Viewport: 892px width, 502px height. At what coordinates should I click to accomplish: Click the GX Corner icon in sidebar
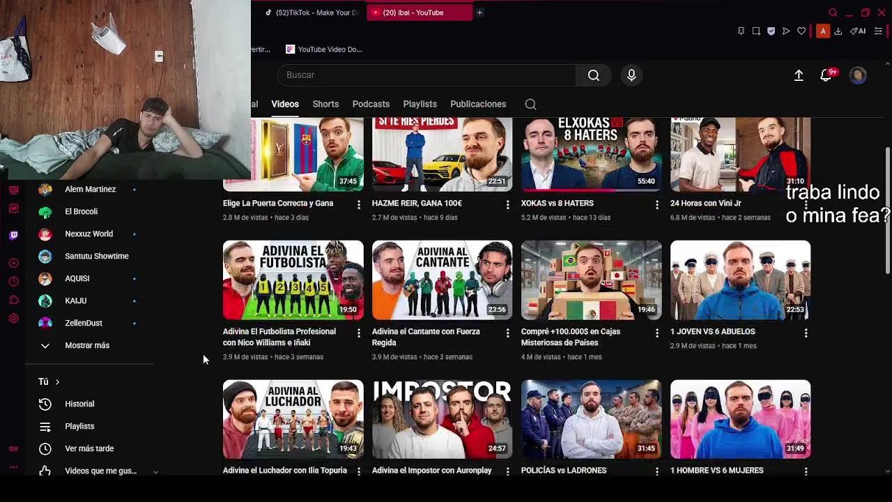pos(13,448)
